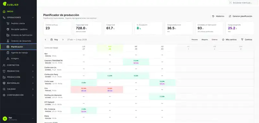Click the Agenda de trabajo clipboard icon
The image size is (259, 123).
coord(8,53)
